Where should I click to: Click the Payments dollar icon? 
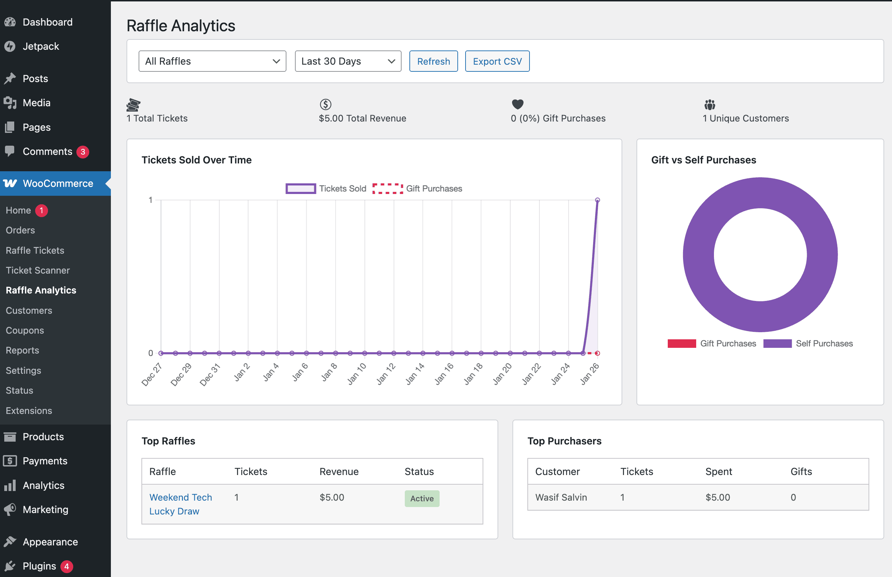(x=10, y=461)
